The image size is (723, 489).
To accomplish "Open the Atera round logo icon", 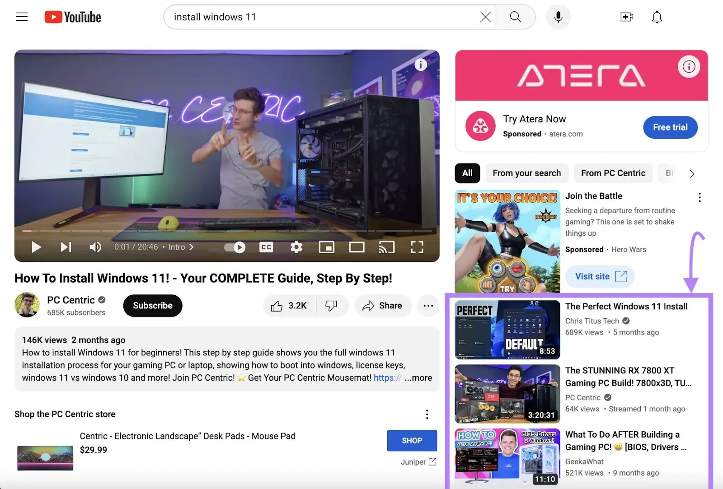I will (480, 126).
